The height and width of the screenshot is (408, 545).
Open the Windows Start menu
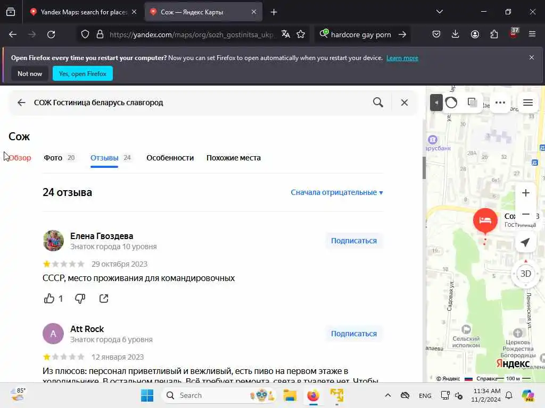147,395
